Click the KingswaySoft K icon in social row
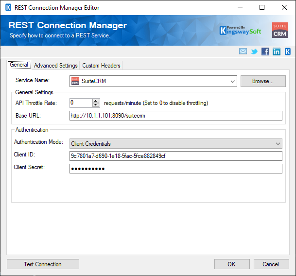Viewport: 296px width, 276px height. [x=288, y=52]
